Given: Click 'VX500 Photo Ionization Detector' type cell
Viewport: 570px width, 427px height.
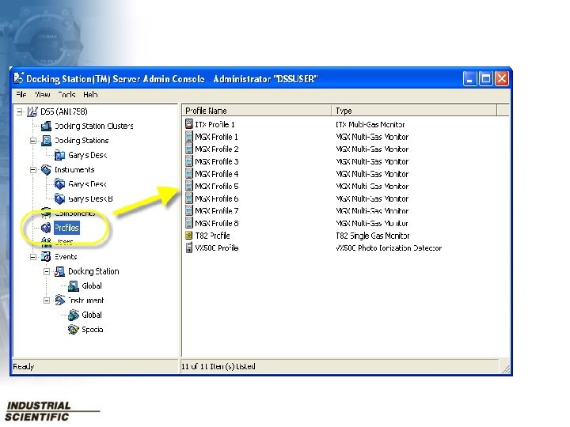Looking at the screenshot, I should [389, 248].
